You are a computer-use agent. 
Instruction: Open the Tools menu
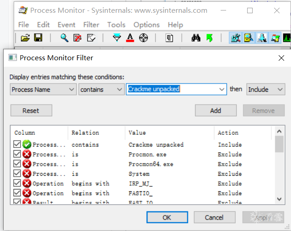pos(116,25)
